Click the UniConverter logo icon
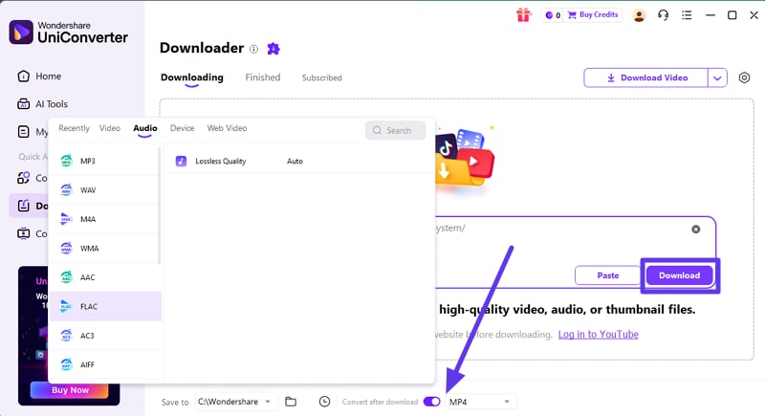The image size is (765, 416). click(21, 33)
